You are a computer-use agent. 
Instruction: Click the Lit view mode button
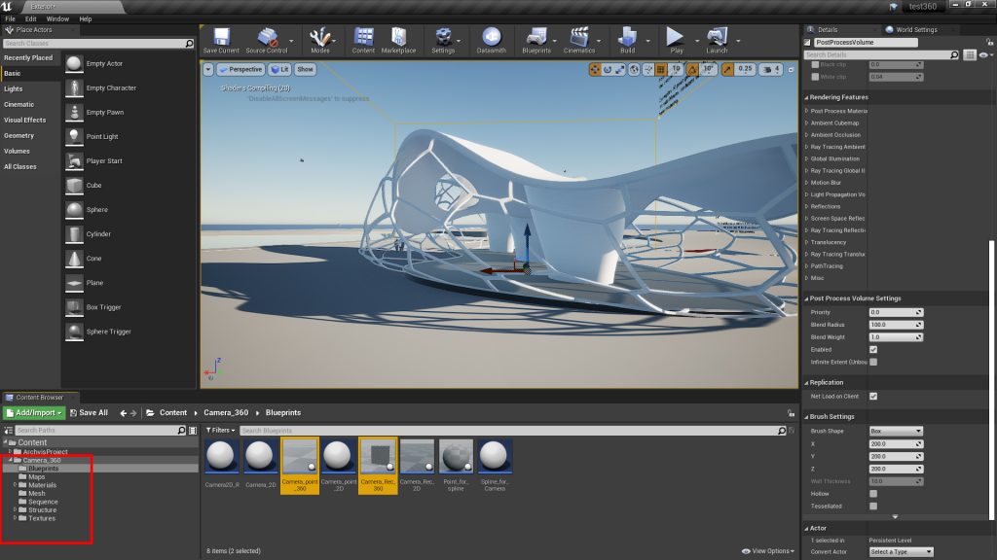click(x=279, y=69)
